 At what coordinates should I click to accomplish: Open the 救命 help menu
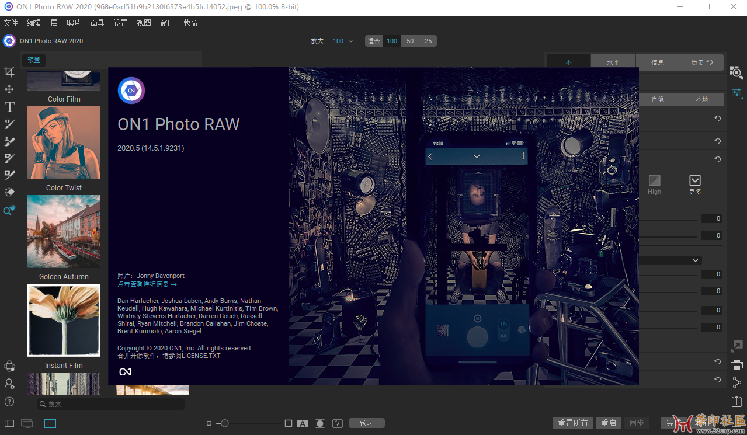click(190, 23)
